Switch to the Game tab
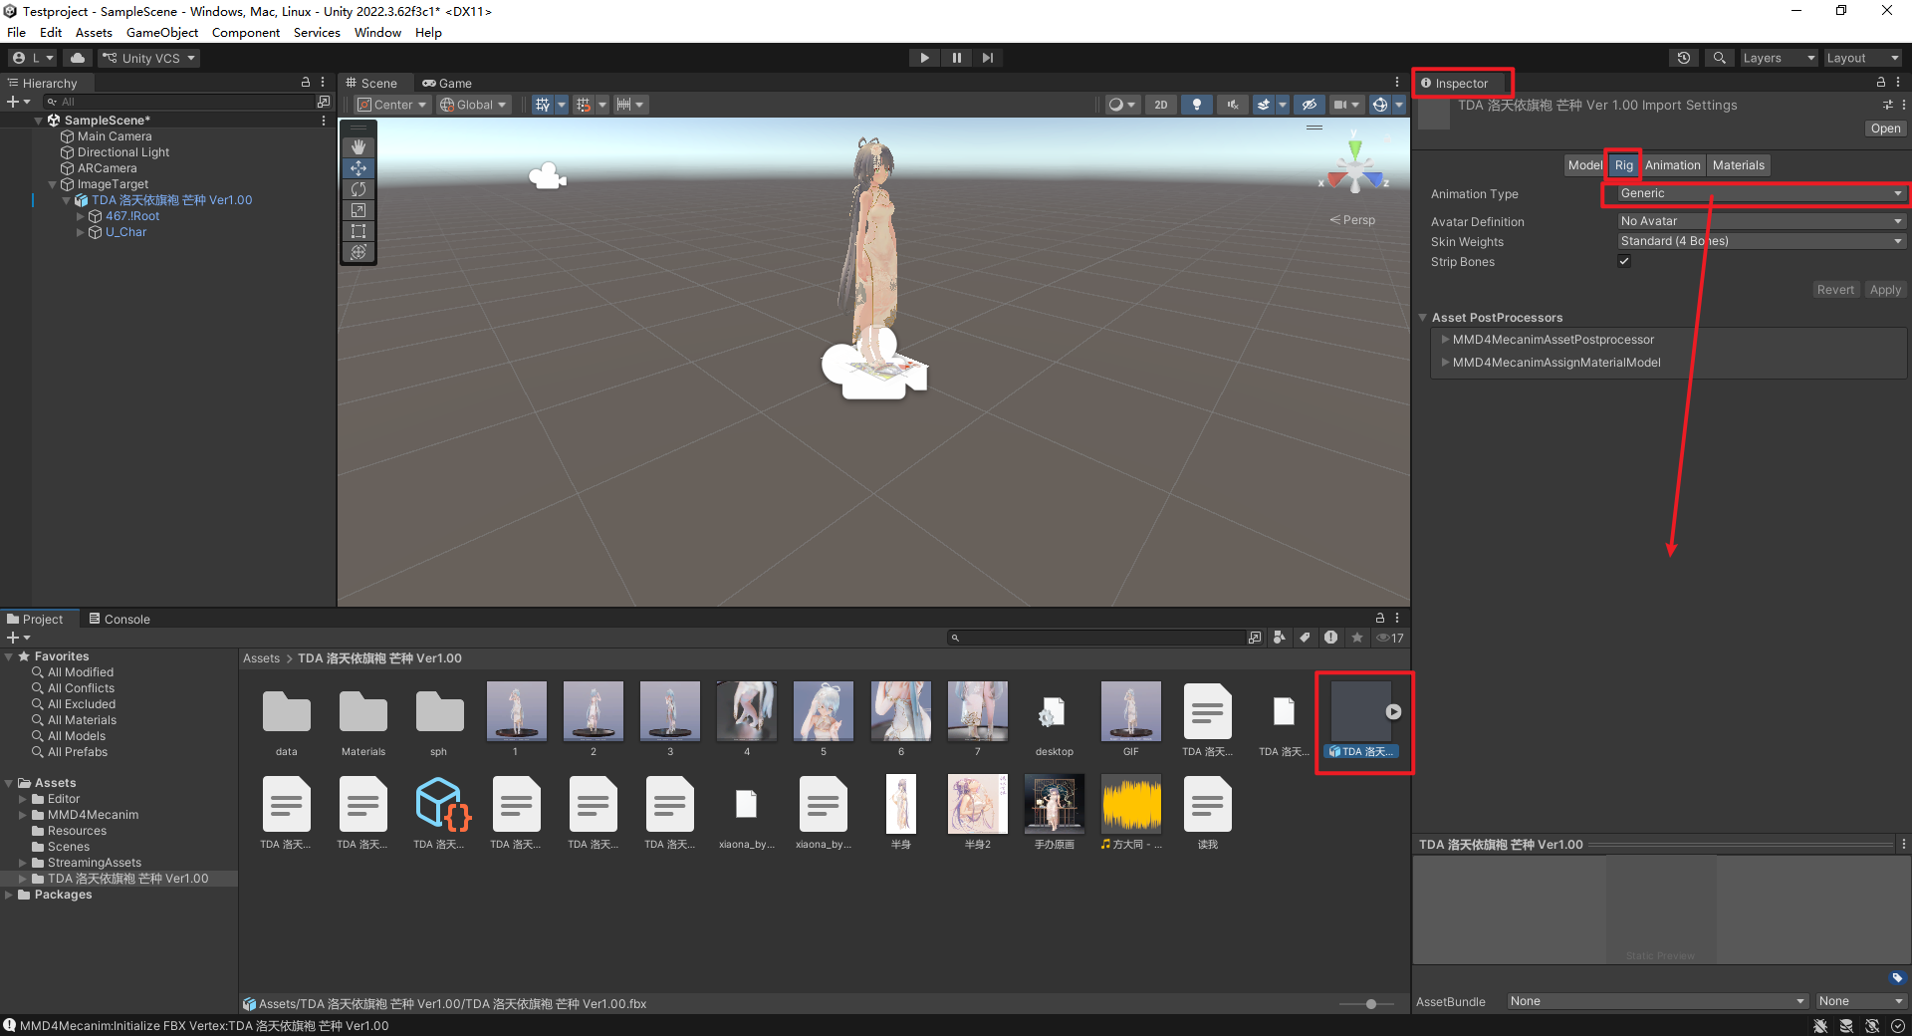Image resolution: width=1912 pixels, height=1036 pixels. (x=447, y=84)
